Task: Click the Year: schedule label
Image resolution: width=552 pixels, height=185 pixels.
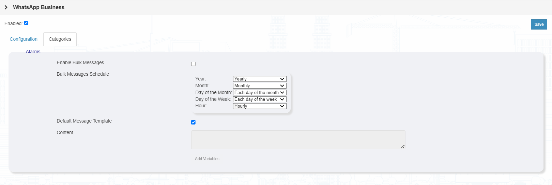Action: [x=201, y=79]
